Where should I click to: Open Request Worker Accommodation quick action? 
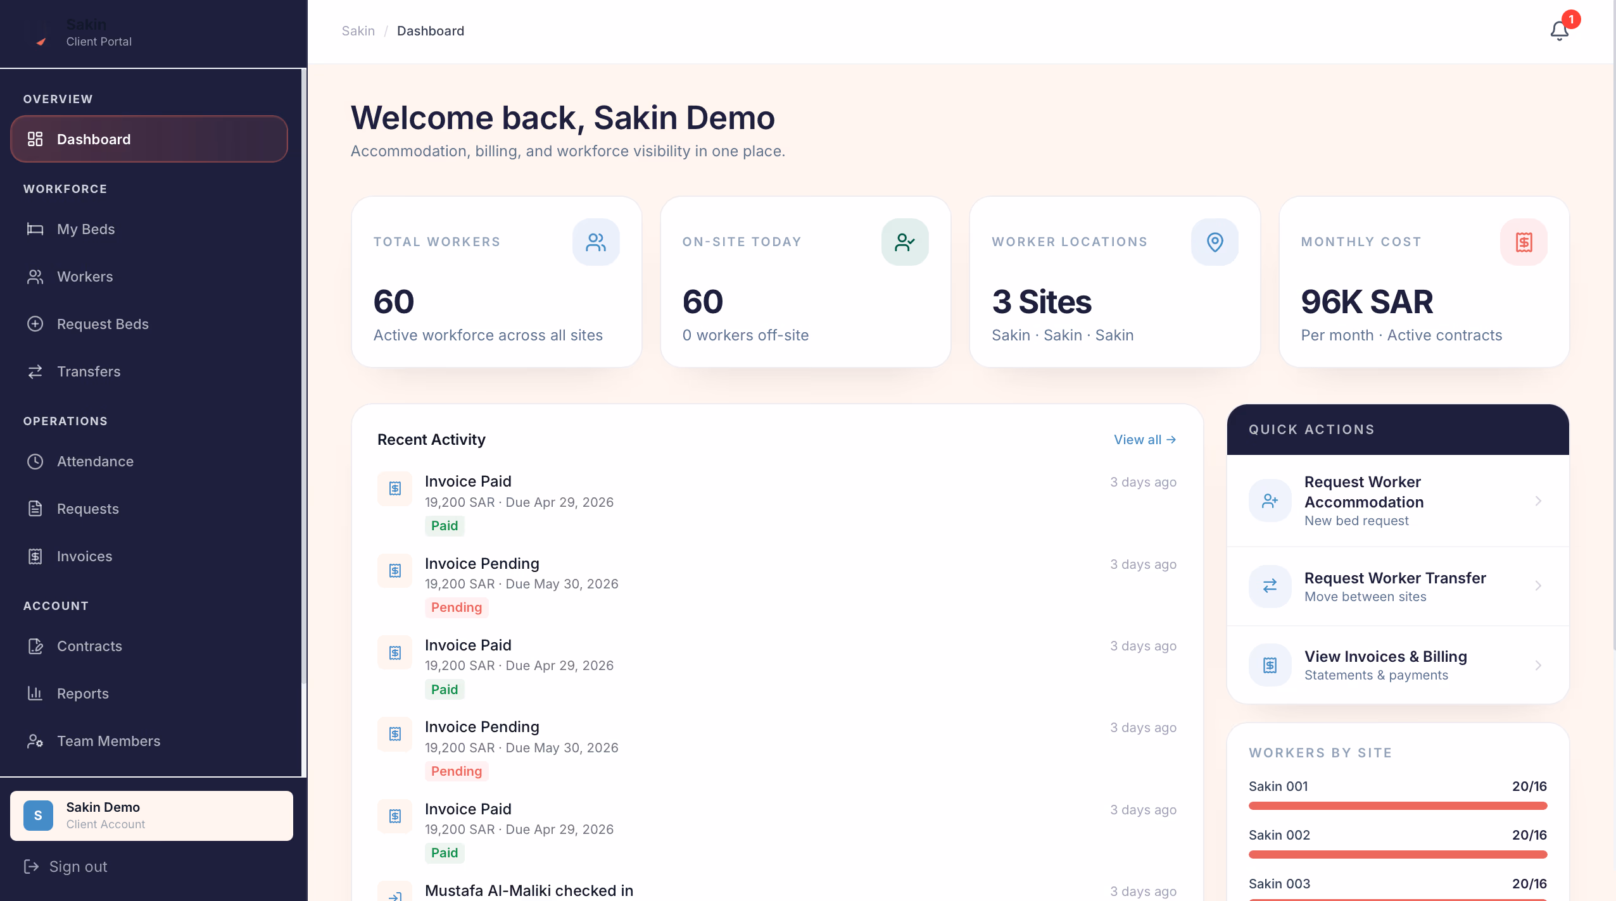(1398, 500)
